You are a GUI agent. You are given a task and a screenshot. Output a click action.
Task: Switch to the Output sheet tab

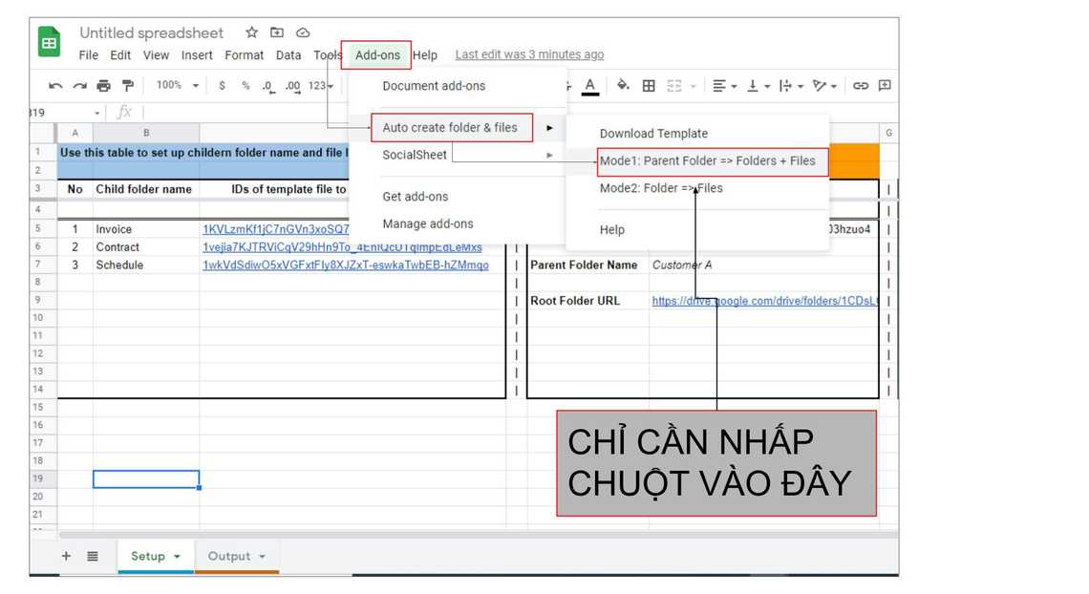pos(228,556)
